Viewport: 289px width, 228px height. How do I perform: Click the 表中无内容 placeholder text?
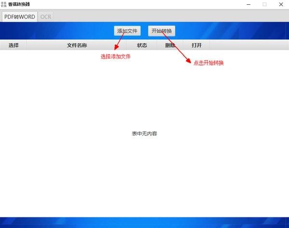(144, 133)
